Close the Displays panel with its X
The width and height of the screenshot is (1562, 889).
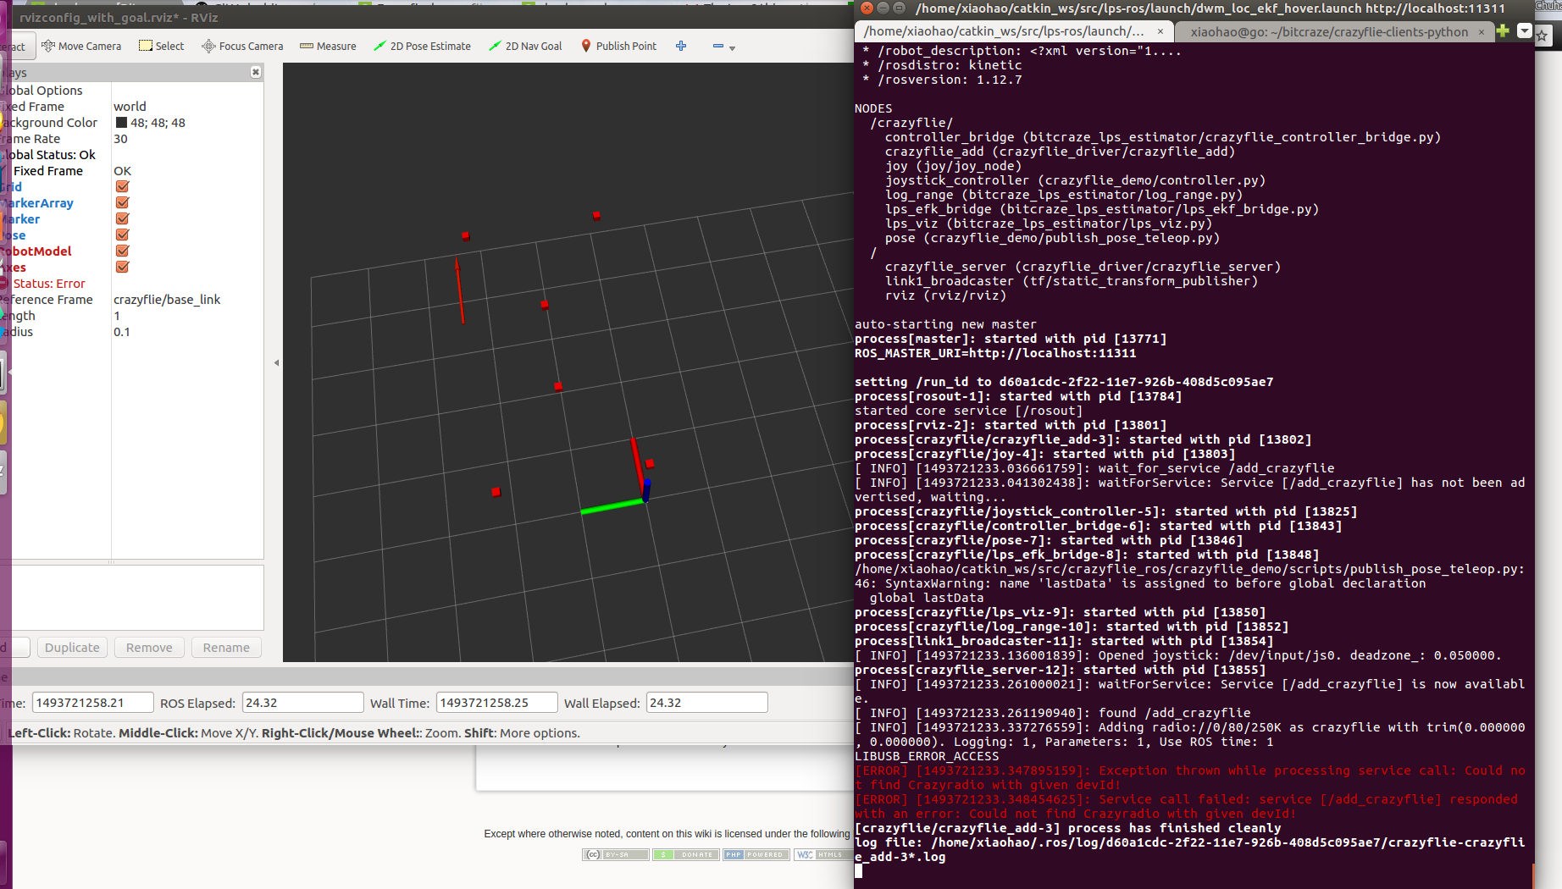[x=256, y=73]
